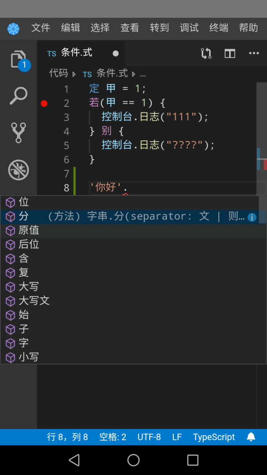Open the 终端 menu
267x475 pixels.
coord(218,27)
